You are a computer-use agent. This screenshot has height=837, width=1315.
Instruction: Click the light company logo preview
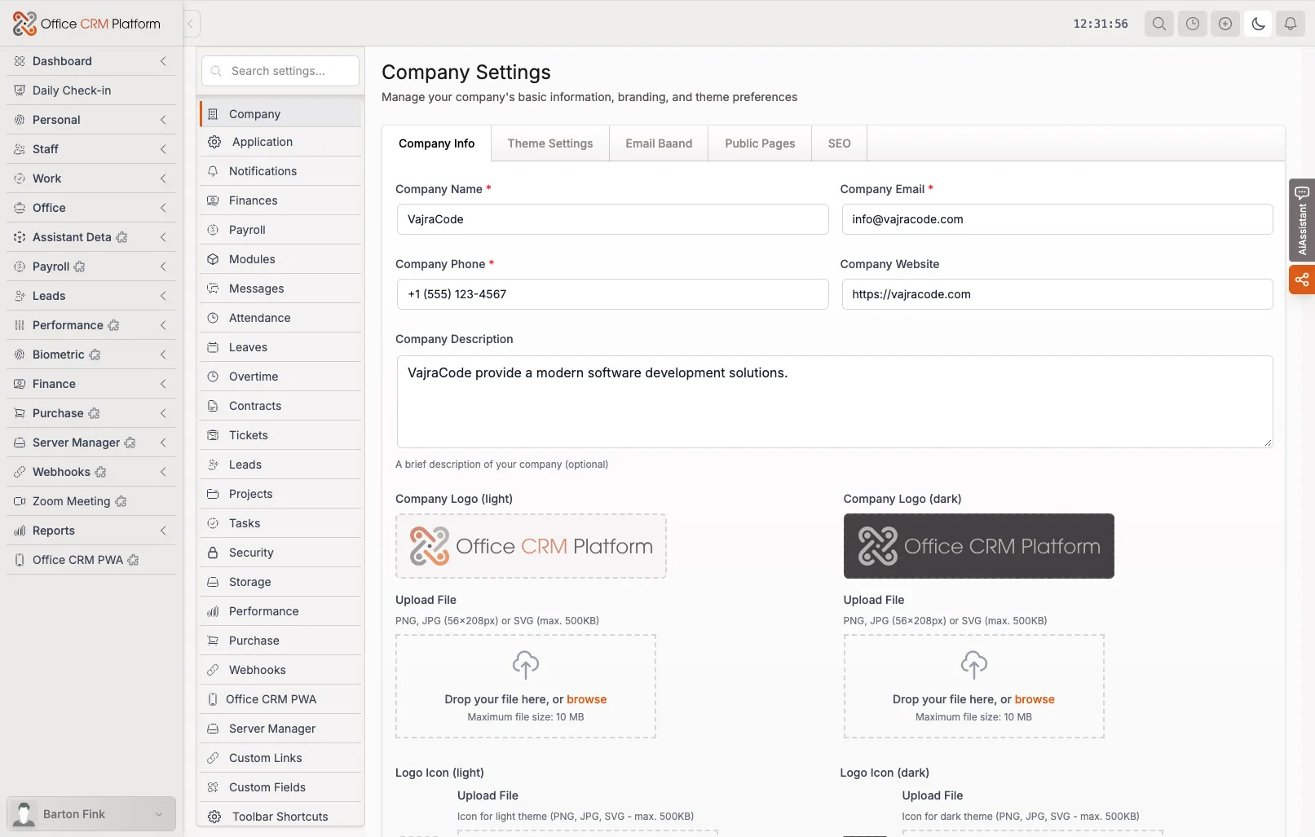531,546
